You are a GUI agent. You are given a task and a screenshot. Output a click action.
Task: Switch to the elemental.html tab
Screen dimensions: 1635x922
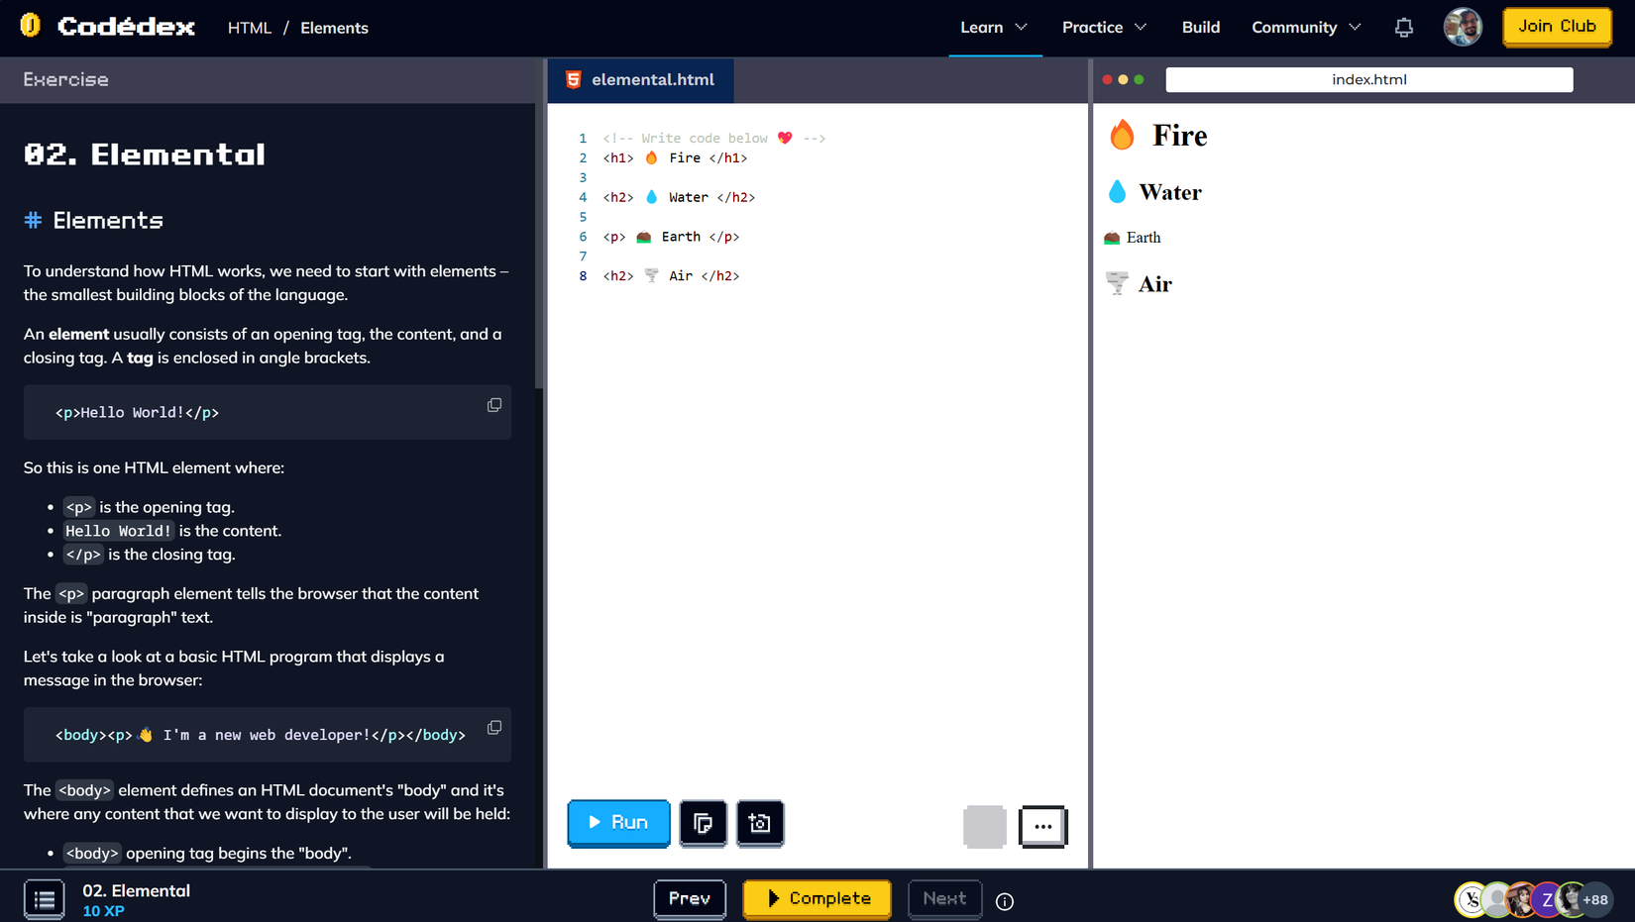coord(653,80)
